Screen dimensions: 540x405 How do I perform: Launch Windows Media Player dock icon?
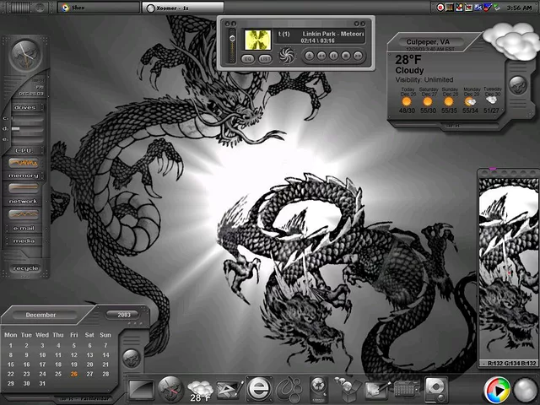tap(497, 390)
